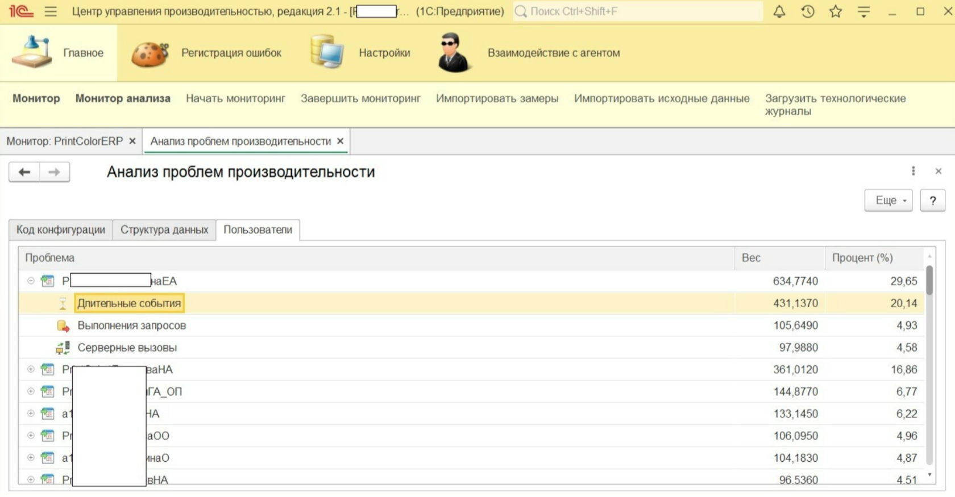Click the icon beside Серверные вызовы
955x497 pixels.
point(63,348)
